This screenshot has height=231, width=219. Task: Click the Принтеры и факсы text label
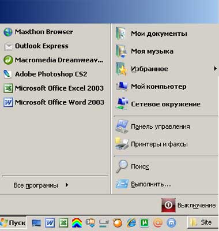click(x=159, y=144)
